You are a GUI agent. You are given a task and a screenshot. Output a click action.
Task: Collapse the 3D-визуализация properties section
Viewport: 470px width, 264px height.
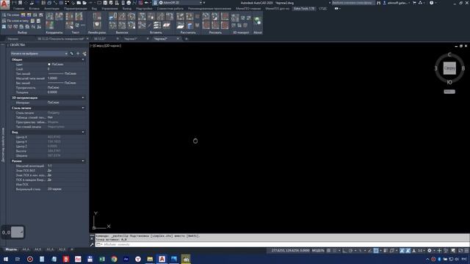coord(83,98)
